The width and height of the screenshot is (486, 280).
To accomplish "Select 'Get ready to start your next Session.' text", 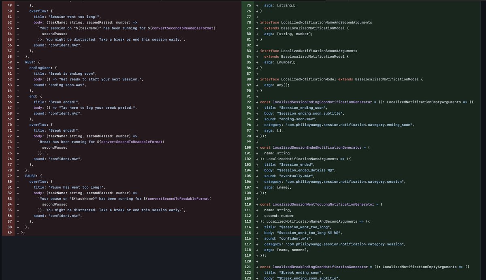I will coord(101,79).
